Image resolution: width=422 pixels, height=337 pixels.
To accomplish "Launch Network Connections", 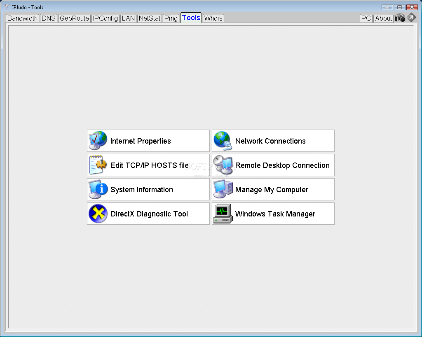I will (x=273, y=141).
